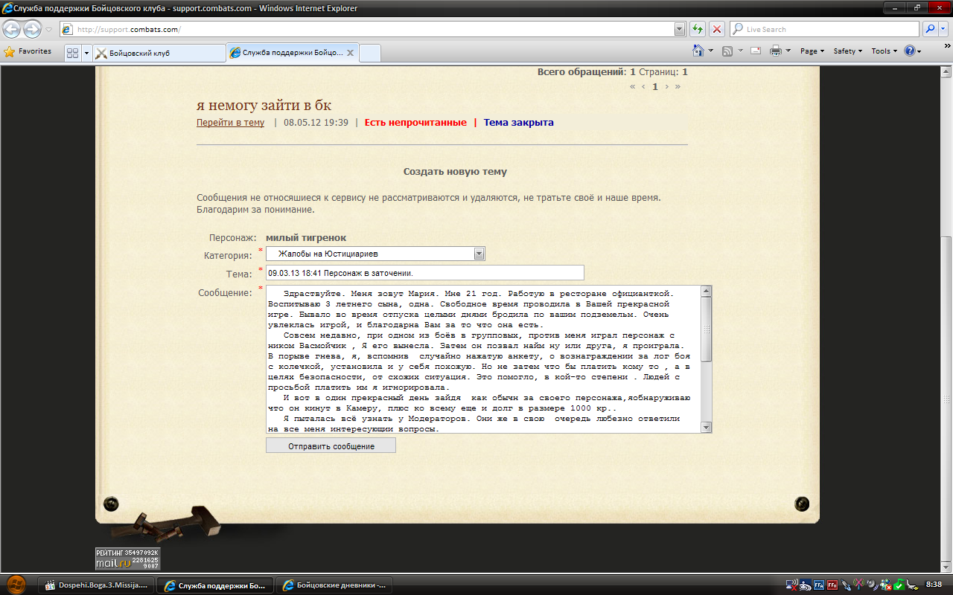Click the green checkmark security tray icon
The height and width of the screenshot is (595, 953).
click(x=899, y=585)
